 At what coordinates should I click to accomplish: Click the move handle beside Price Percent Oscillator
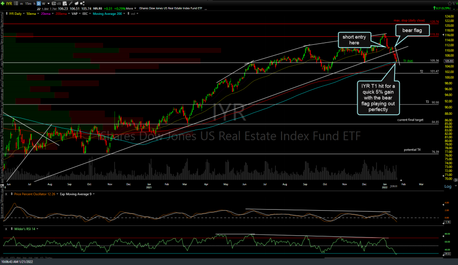coord(11,194)
